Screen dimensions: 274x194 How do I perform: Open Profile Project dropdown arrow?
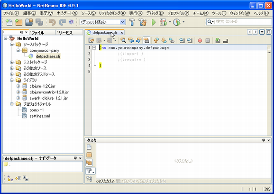coord(183,22)
